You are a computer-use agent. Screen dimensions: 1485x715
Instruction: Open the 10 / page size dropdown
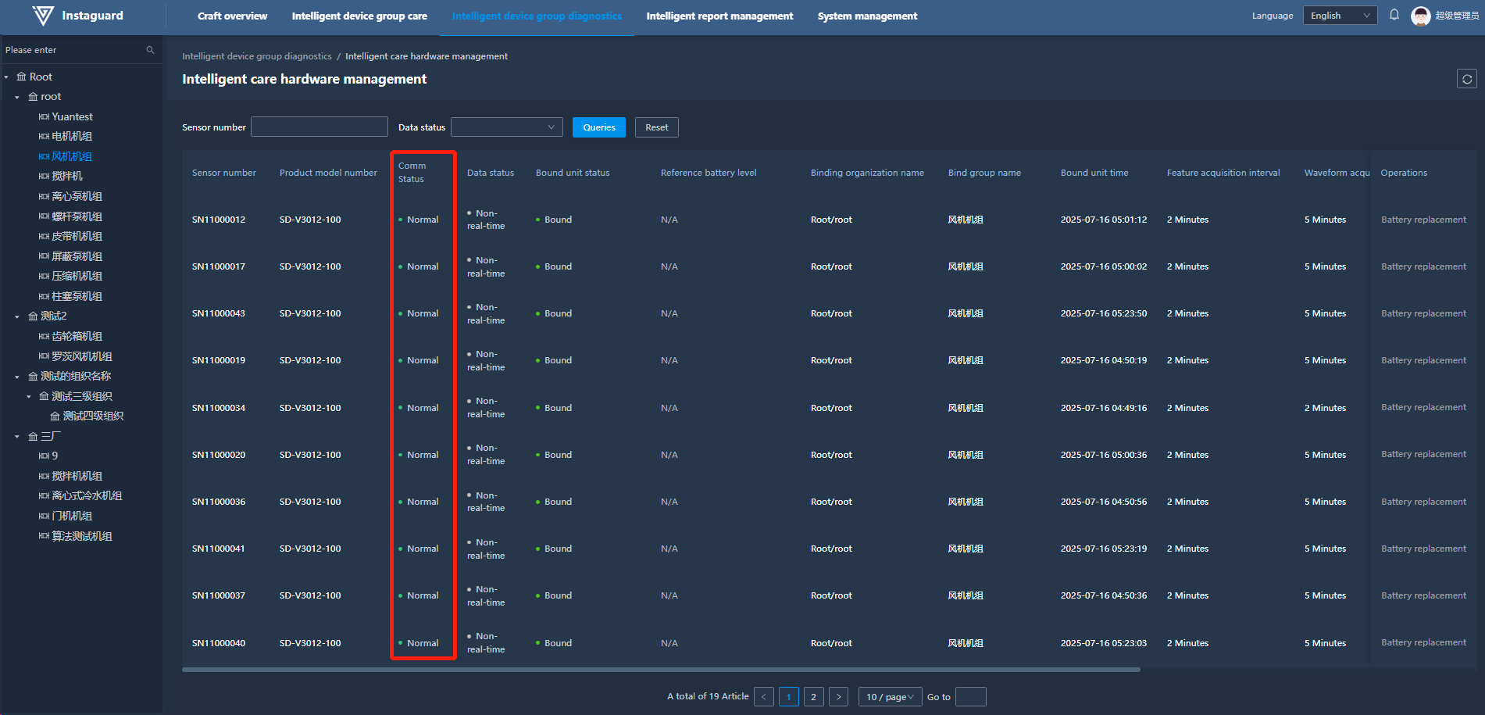pos(890,697)
